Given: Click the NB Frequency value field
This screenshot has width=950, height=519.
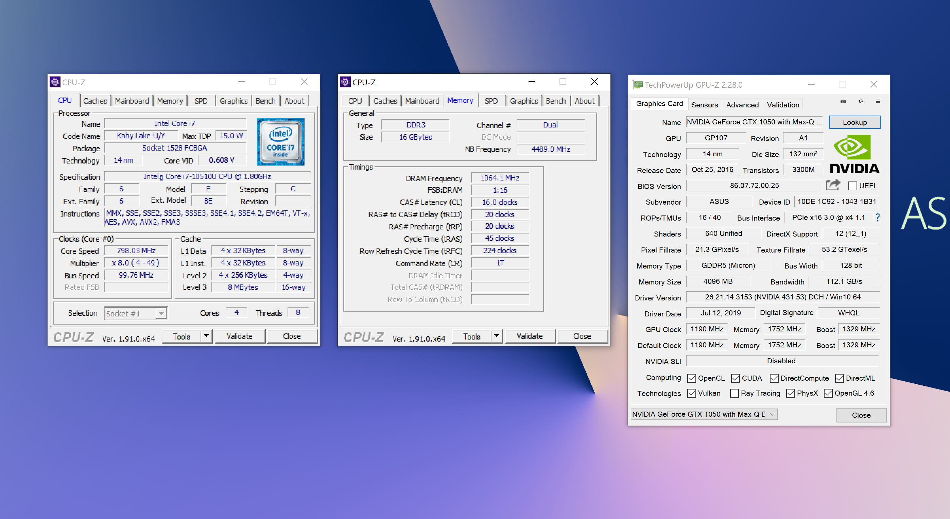Looking at the screenshot, I should click(551, 149).
